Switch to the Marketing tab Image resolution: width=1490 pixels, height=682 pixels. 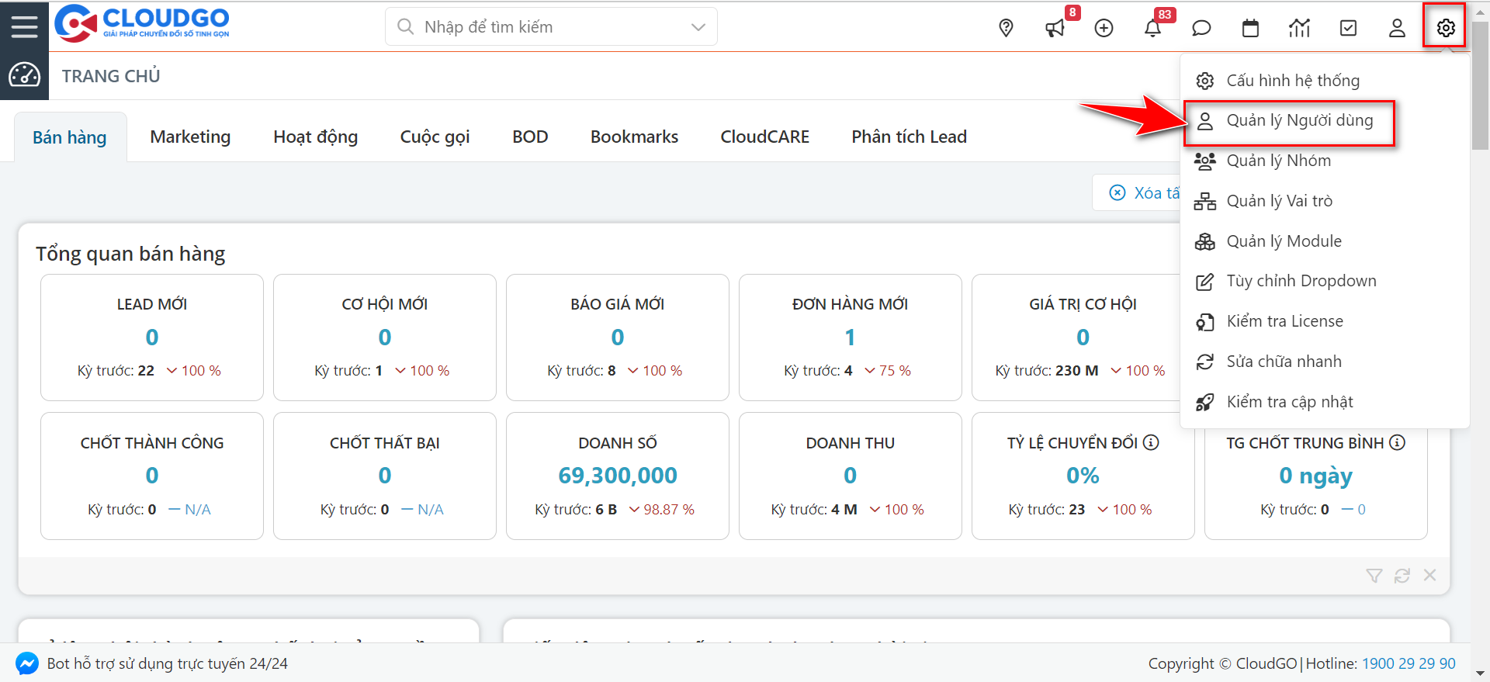tap(190, 137)
